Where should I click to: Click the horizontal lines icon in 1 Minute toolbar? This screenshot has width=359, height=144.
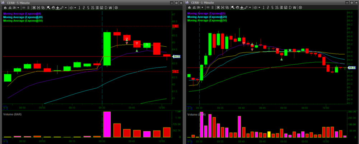[208, 8]
